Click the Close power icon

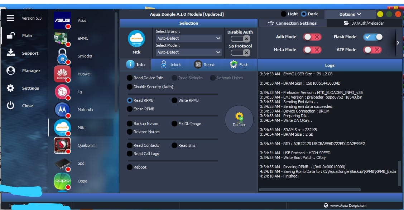(10, 105)
